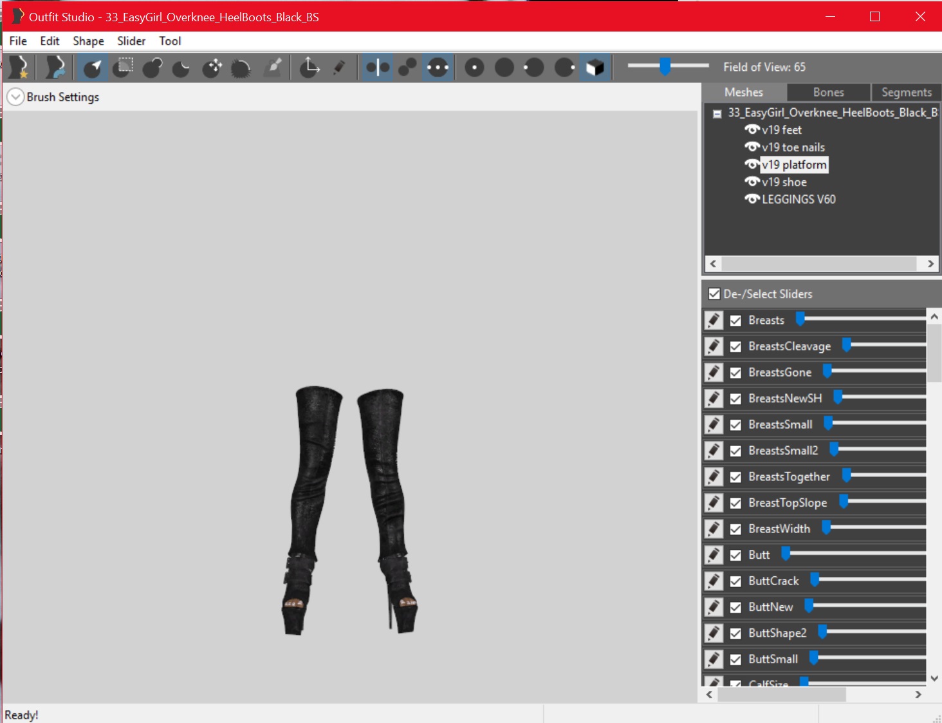Uncheck the Breasts slider checkbox
The image size is (942, 723).
point(736,320)
